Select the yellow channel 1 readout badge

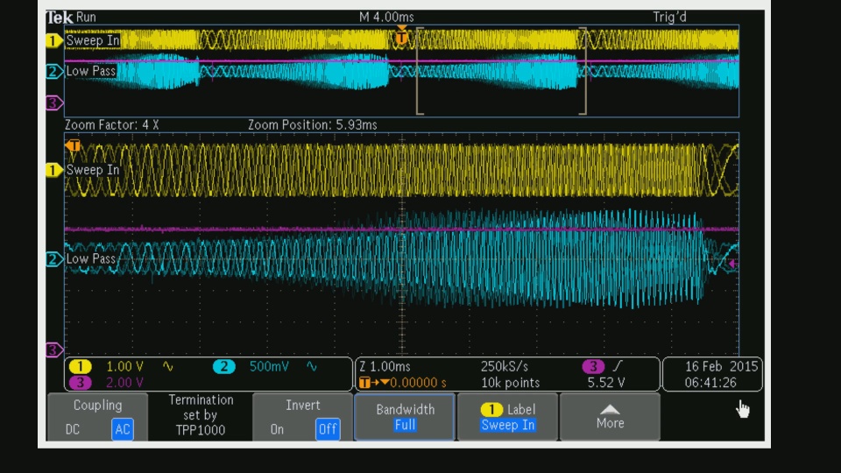80,366
